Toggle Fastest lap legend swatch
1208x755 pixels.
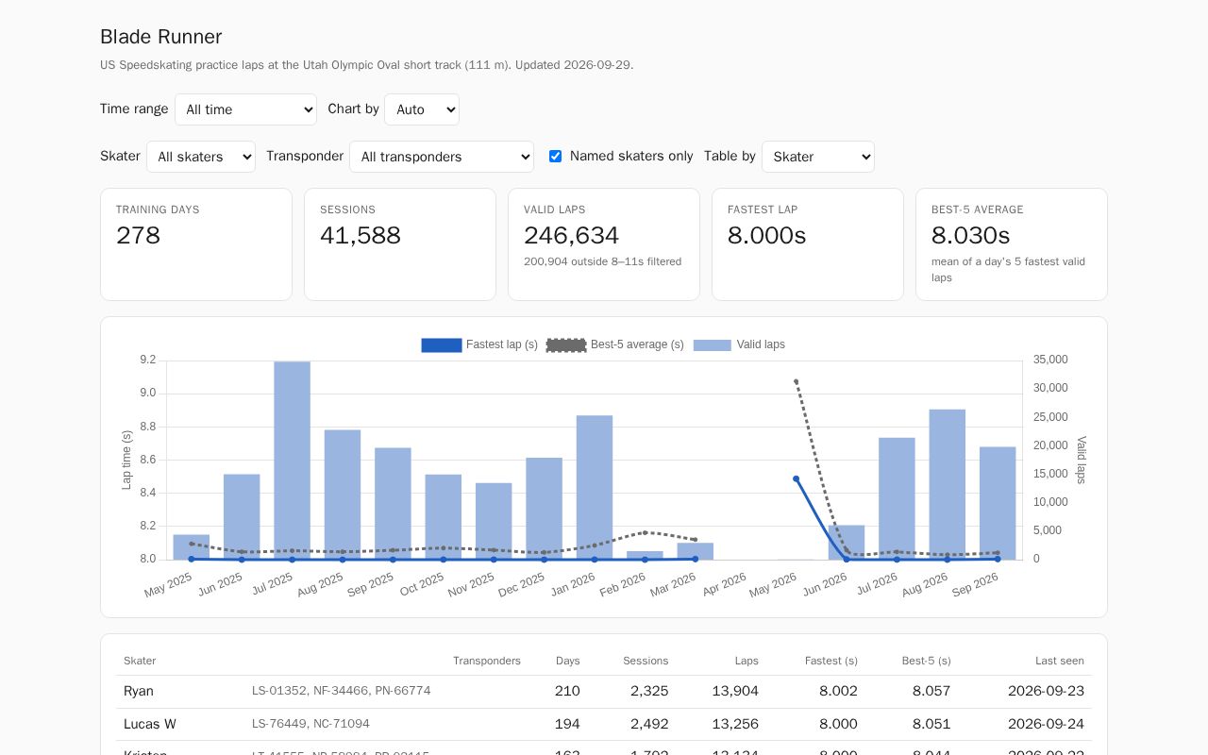click(442, 345)
